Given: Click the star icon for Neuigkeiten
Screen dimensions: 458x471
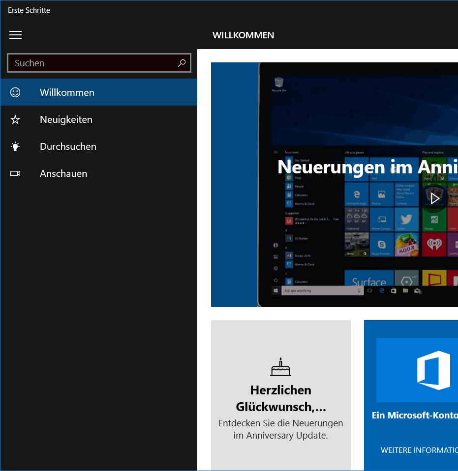Looking at the screenshot, I should coord(15,119).
